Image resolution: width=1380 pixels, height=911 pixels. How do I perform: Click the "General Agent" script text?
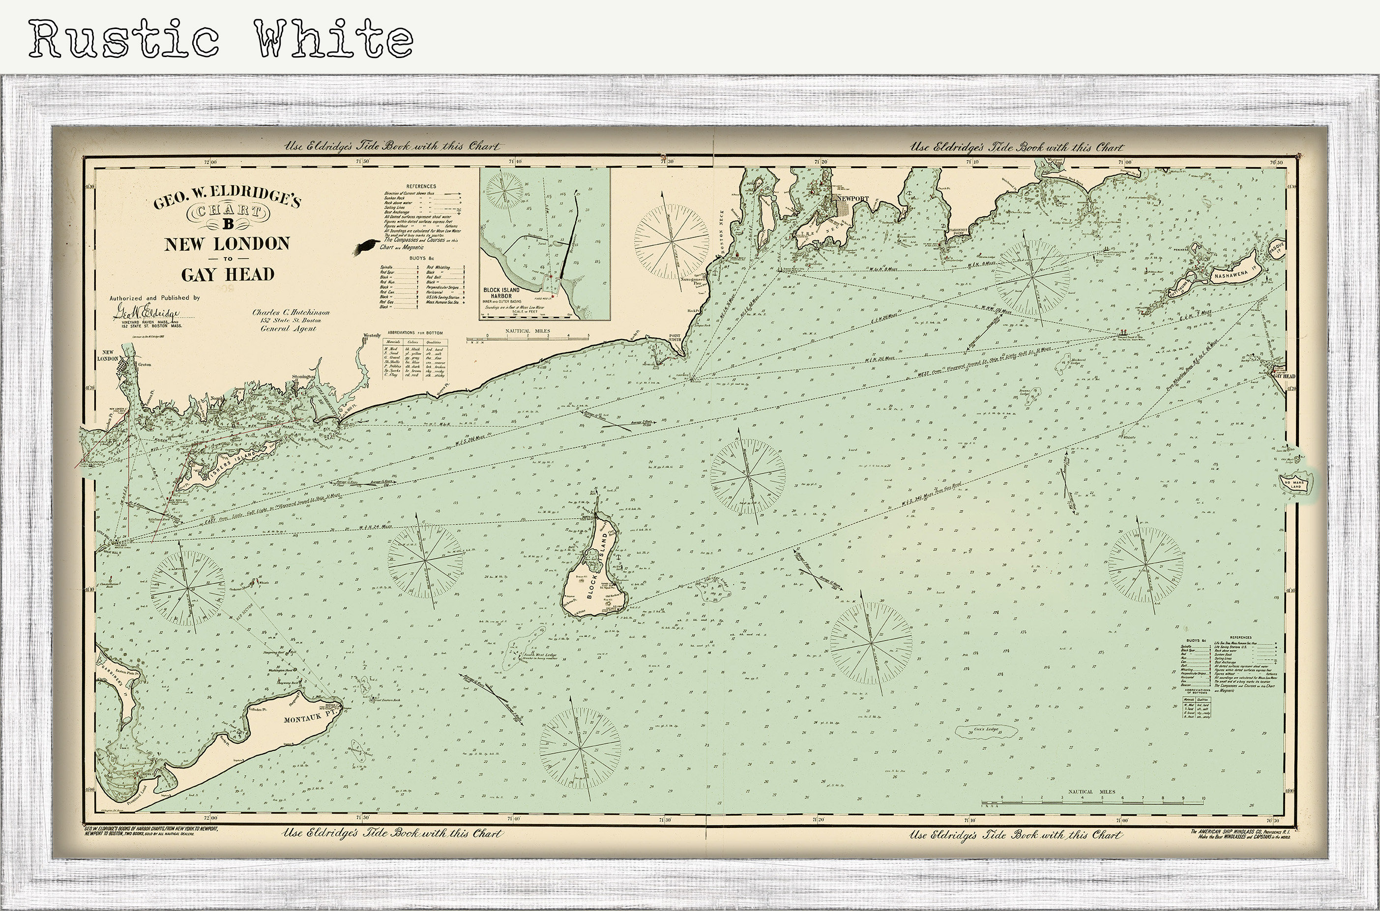289,328
